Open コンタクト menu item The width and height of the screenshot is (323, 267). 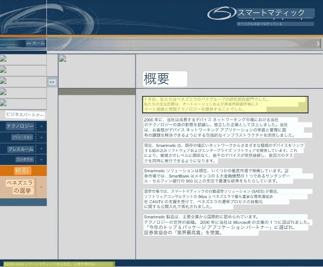25,159
